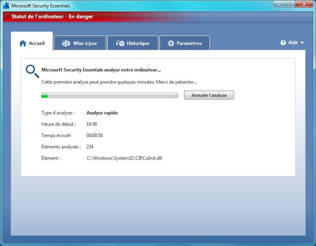This screenshot has height=246, width=316.
Task: Open the Mise à jour tab
Action: coord(85,43)
